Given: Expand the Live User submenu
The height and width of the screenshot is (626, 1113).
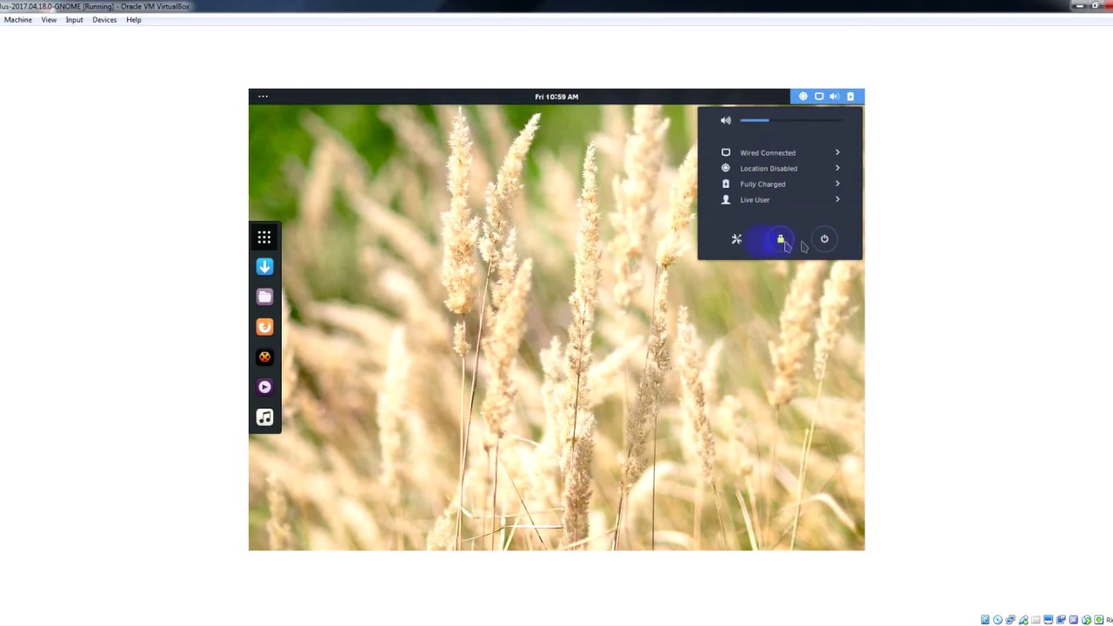Looking at the screenshot, I should click(x=780, y=200).
